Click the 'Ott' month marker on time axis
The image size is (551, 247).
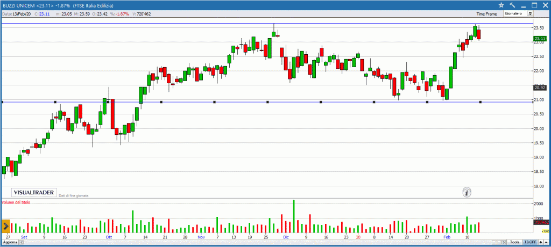pos(109,237)
